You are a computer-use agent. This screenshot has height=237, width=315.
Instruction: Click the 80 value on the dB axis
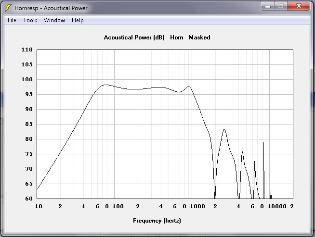tap(29, 139)
